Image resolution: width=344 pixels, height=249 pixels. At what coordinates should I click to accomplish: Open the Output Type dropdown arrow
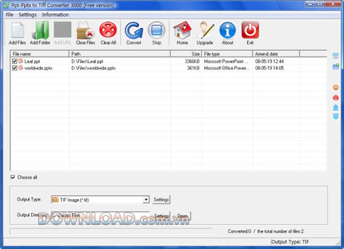(146, 200)
